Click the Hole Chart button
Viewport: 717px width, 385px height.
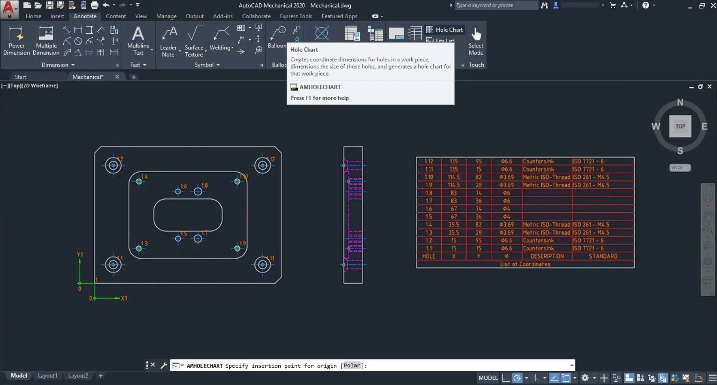445,30
